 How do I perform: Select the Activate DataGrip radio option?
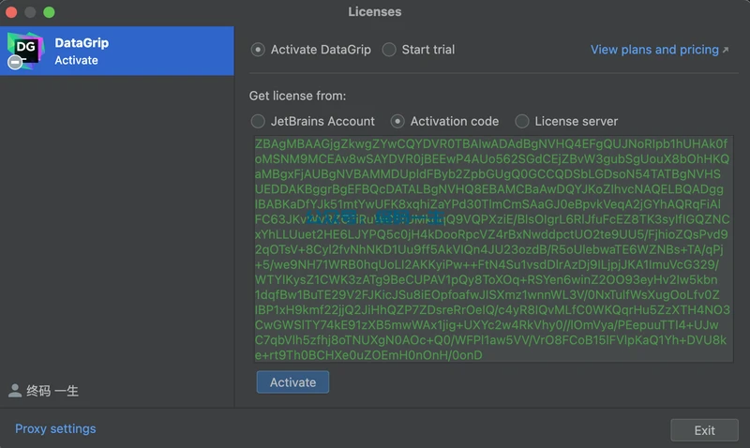(258, 50)
